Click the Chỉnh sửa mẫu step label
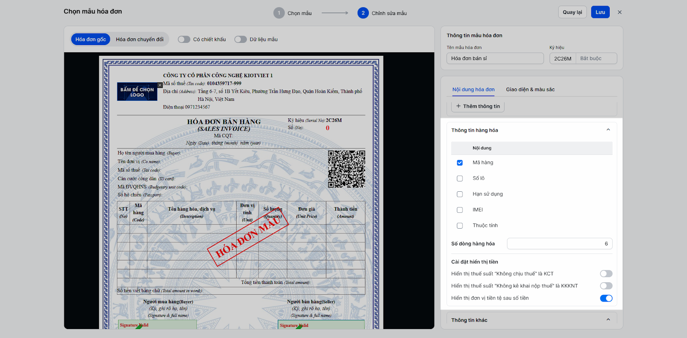Image resolution: width=687 pixels, height=338 pixels. pyautogui.click(x=389, y=13)
